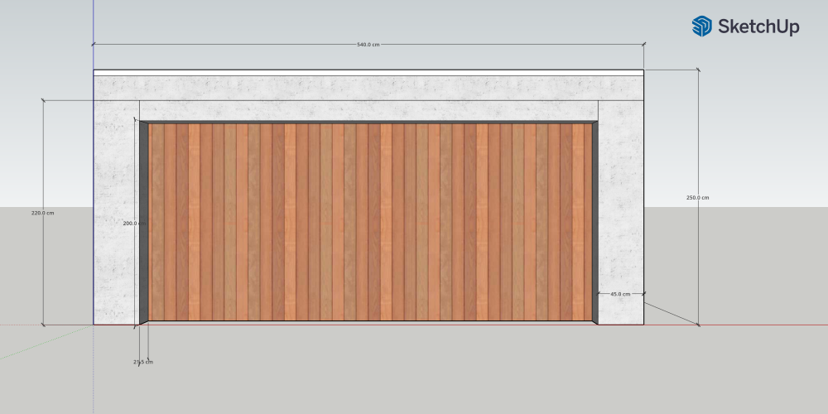This screenshot has width=828, height=414.
Task: Click the red horizontal axis line
Action: point(739,325)
